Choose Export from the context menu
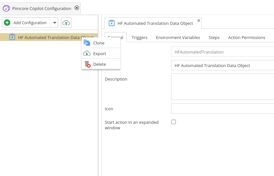Viewport: 274px width, 176px height. tap(101, 54)
